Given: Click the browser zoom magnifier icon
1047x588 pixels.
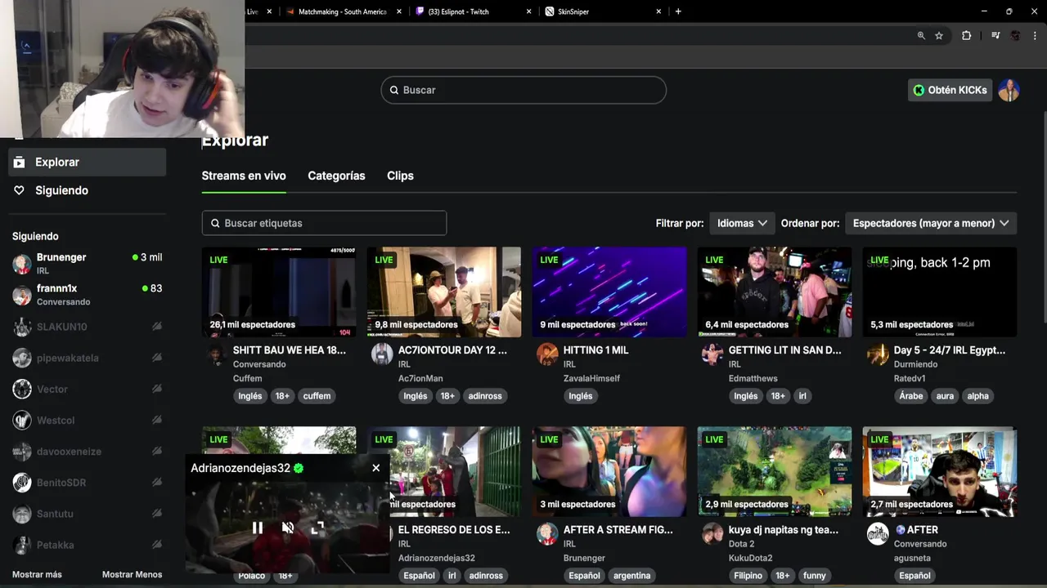Looking at the screenshot, I should pos(921,36).
